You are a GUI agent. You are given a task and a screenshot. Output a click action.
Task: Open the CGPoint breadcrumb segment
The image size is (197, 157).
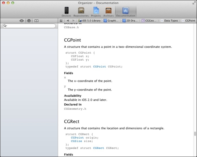click(189, 20)
